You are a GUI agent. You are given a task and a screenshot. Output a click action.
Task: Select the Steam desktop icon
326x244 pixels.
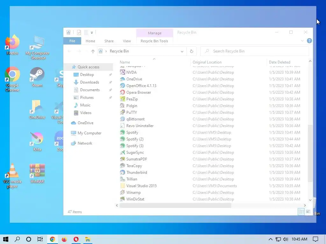(37, 77)
